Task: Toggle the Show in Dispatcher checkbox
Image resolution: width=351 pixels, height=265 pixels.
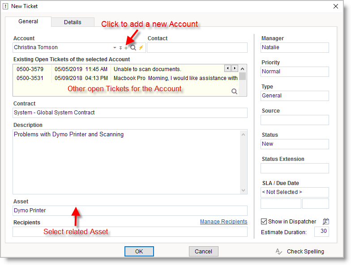Action: click(264, 222)
